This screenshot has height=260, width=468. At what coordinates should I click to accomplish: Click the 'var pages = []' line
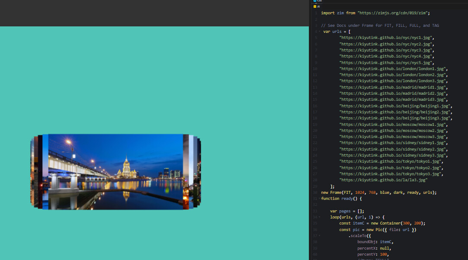[x=347, y=211]
